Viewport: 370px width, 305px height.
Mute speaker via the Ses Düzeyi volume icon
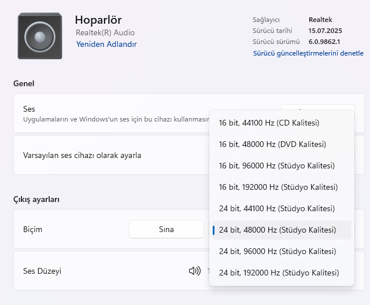[194, 271]
